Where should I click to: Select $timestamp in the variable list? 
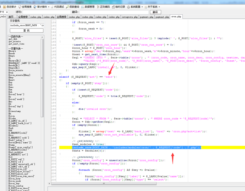(x=14, y=111)
